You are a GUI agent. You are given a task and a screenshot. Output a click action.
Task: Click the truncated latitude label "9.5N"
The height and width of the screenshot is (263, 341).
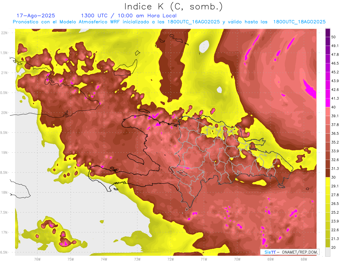click(x=4, y=133)
